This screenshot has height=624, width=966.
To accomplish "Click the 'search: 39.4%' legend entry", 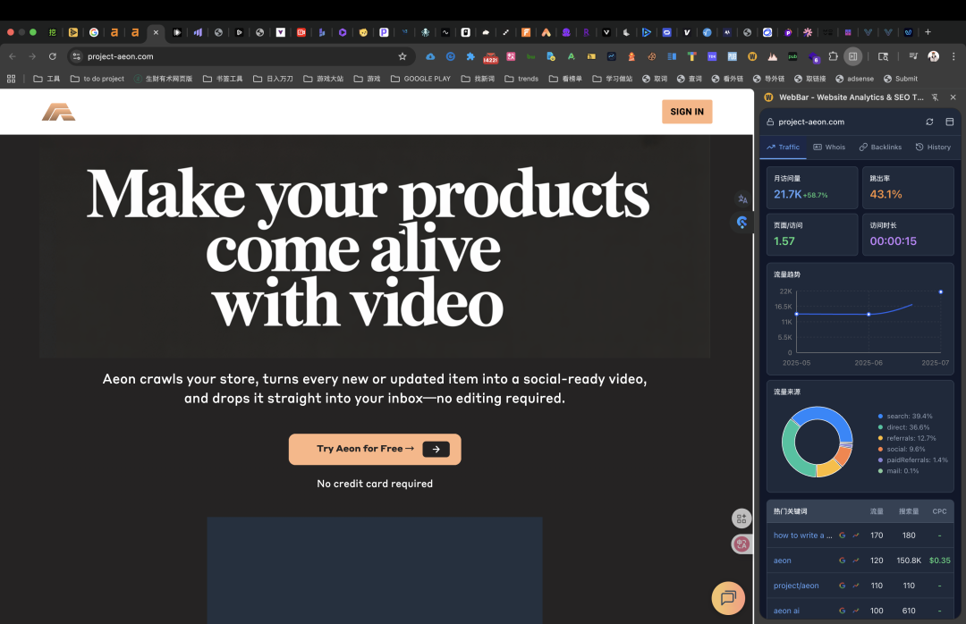I will (x=905, y=417).
